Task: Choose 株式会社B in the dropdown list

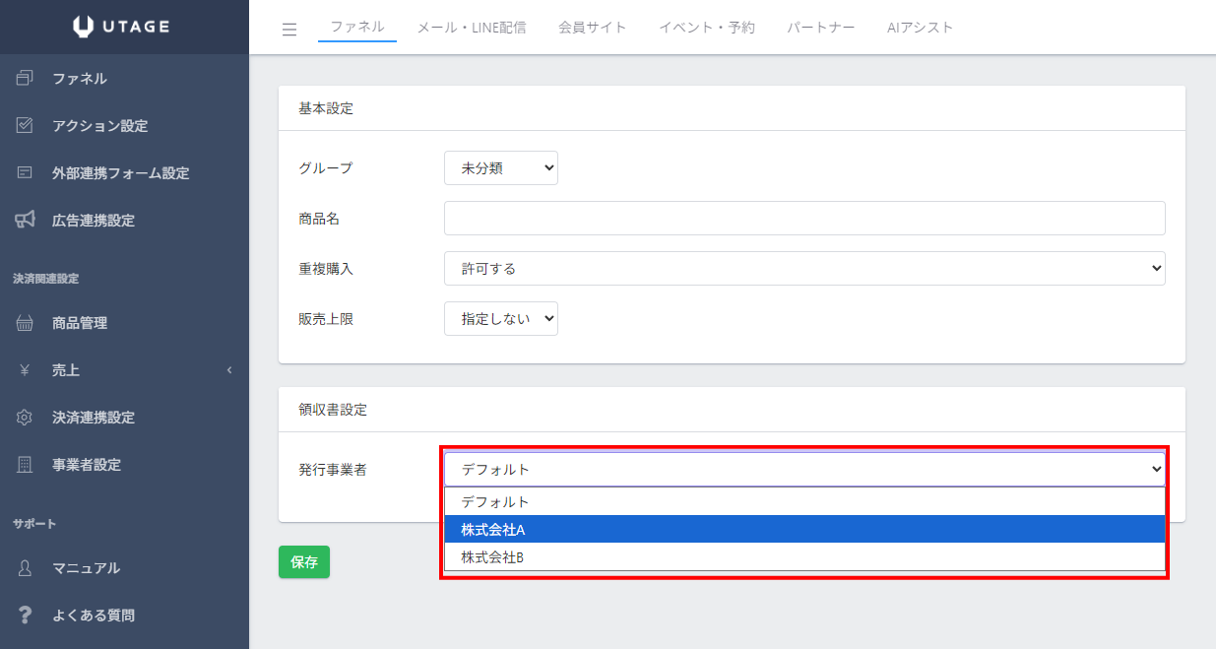Action: [803, 557]
